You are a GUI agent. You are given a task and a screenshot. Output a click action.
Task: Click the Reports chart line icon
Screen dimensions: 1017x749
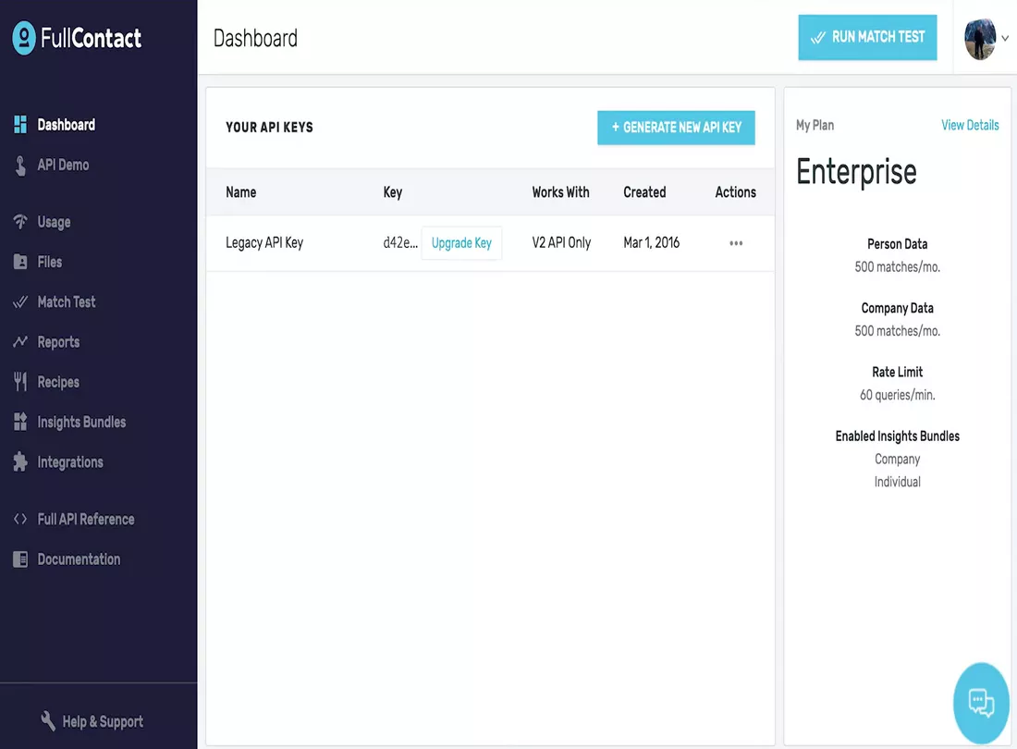tap(20, 342)
